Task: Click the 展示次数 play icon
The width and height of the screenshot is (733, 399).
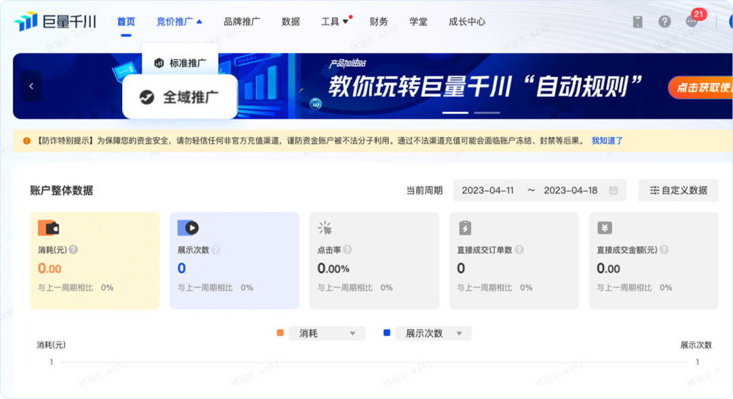Action: 188,227
